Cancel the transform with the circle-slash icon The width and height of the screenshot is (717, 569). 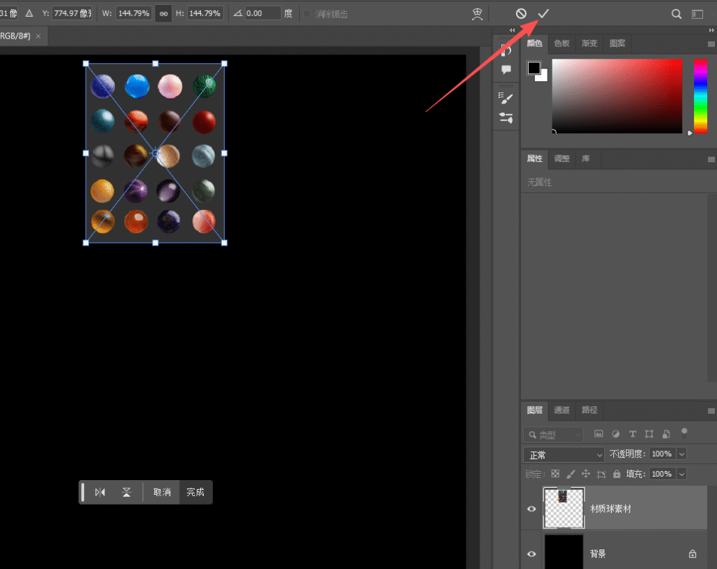tap(521, 14)
